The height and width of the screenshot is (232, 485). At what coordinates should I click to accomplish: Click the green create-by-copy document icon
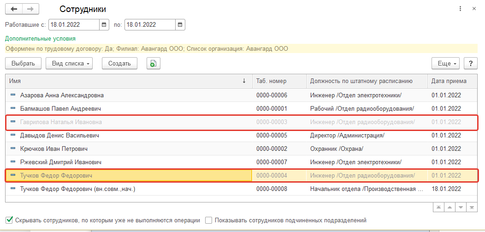click(153, 64)
